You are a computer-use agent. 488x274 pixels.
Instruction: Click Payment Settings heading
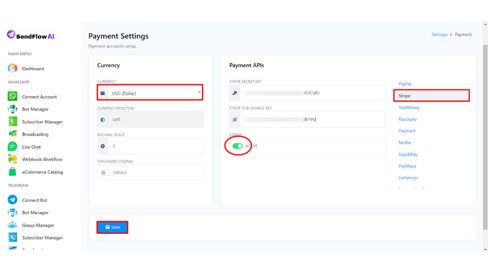(x=118, y=36)
